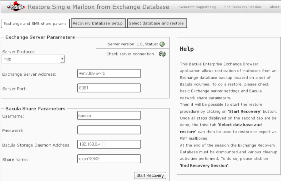Focus the Password field
281x181 pixels.
coord(109,130)
